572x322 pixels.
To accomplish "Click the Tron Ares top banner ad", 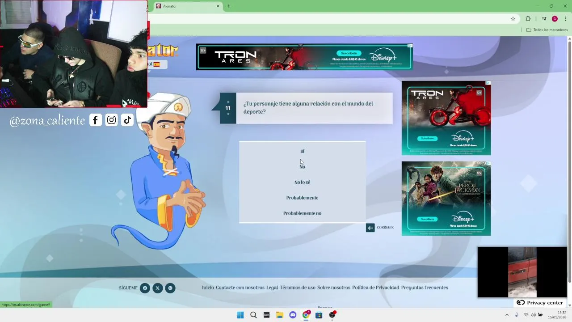I will coord(304,57).
